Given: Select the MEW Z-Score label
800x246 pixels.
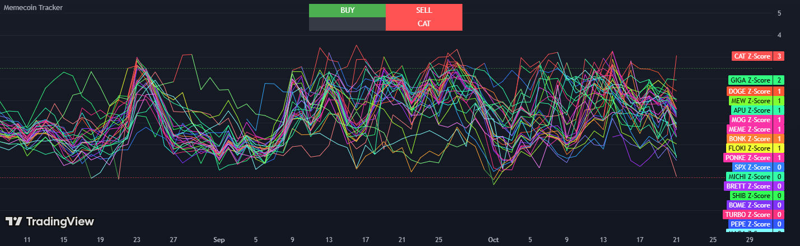Looking at the screenshot, I should [x=751, y=101].
